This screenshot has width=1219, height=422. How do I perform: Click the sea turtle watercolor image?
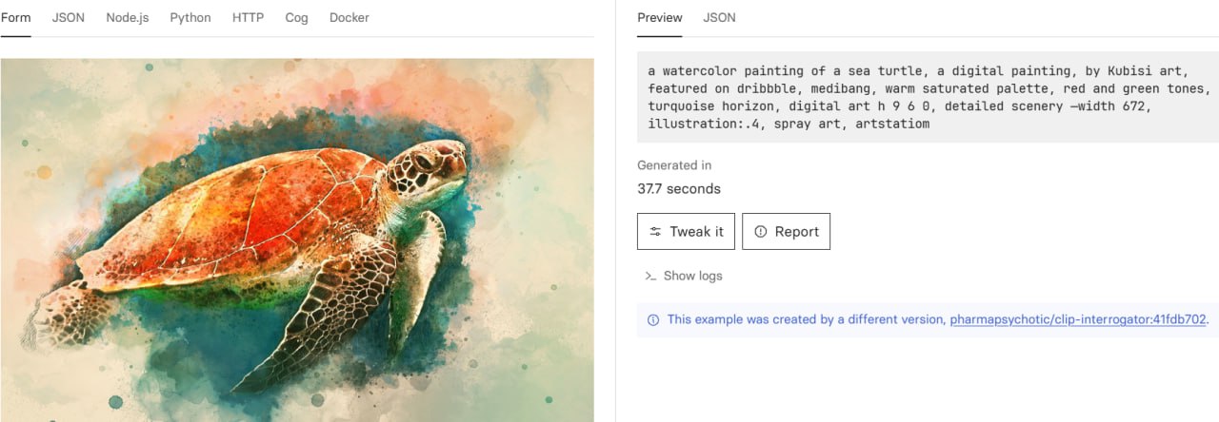click(x=296, y=240)
